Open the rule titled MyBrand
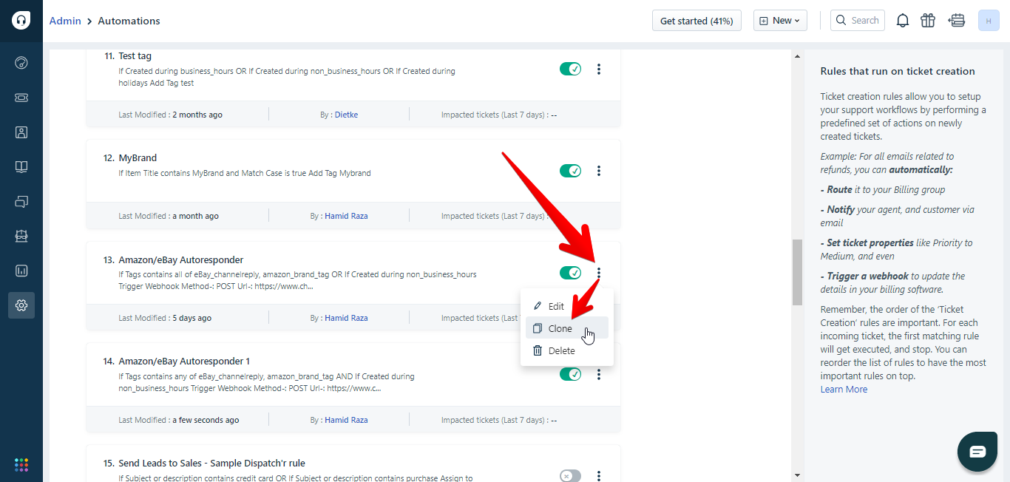Viewport: 1010px width, 482px height. (x=138, y=158)
